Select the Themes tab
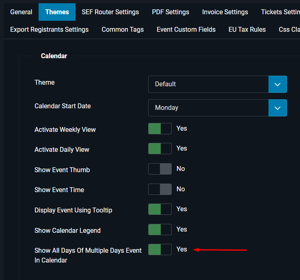 coord(57,12)
